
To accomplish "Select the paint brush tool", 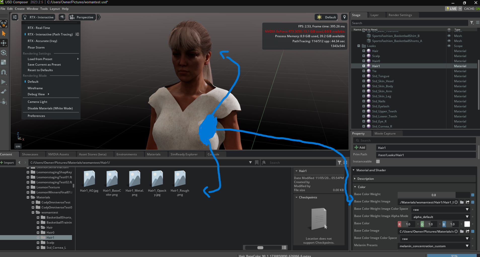I will 4,92.
